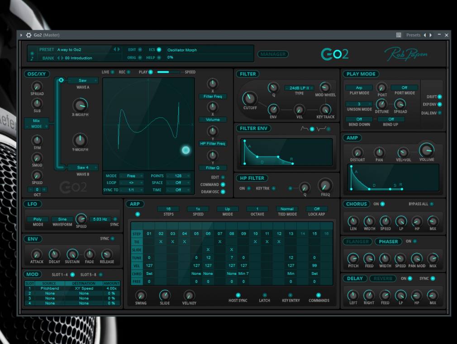Image resolution: width=457 pixels, height=344 pixels.
Task: Click the LFO Speed knob
Action: point(81,218)
